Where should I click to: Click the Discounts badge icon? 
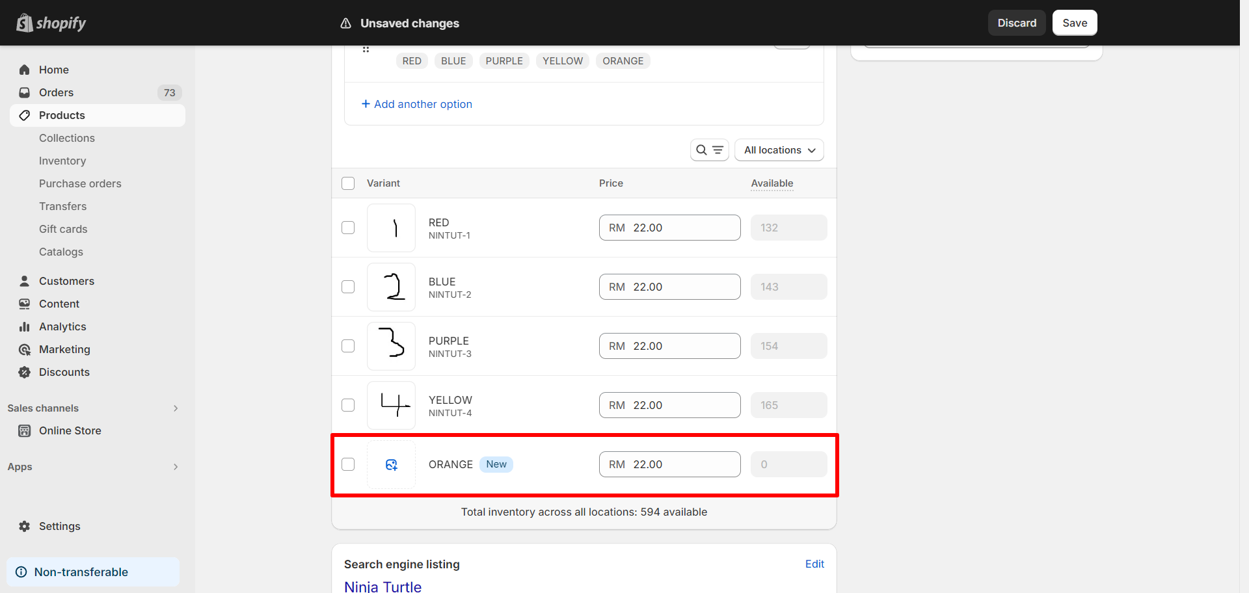25,372
